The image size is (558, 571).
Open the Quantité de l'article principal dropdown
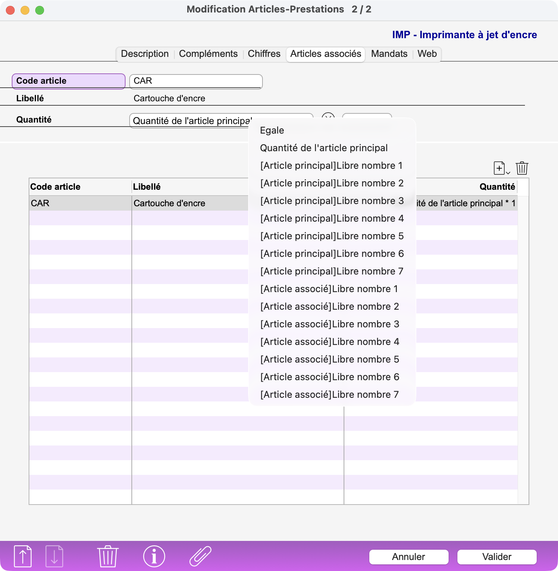[221, 121]
